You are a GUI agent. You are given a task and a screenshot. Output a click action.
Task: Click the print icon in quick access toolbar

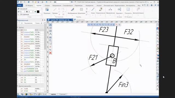click(x=42, y=2)
